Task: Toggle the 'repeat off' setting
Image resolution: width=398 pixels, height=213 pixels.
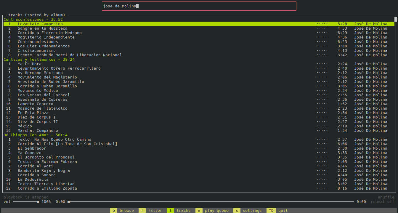Action: tap(383, 202)
